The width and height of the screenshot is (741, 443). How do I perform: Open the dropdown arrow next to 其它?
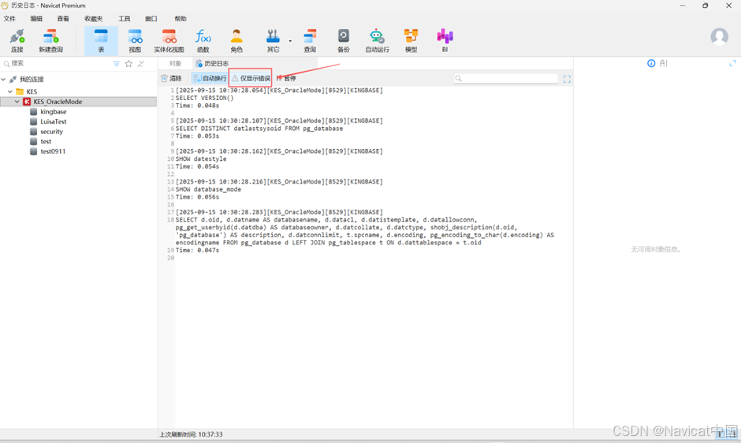pyautogui.click(x=290, y=41)
